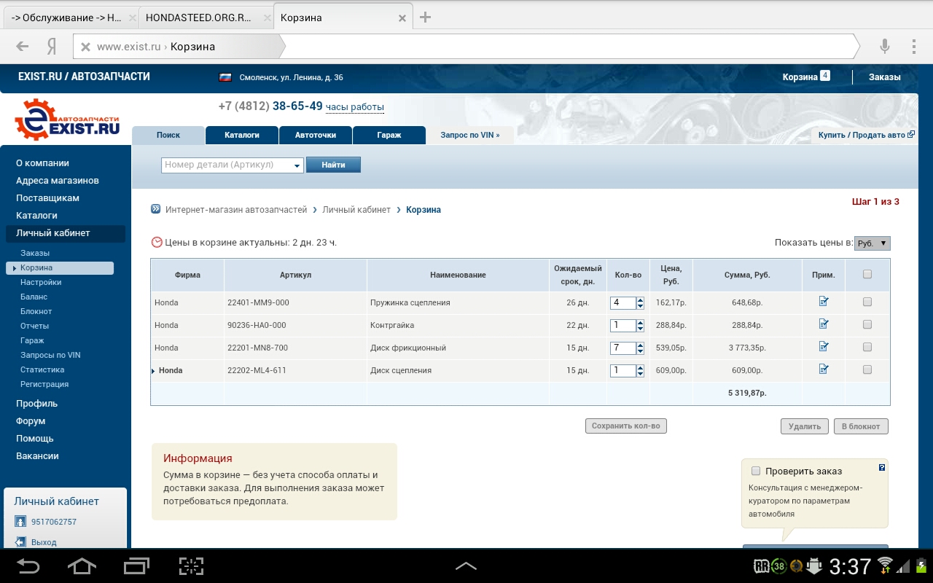Open a new browser tab with plus
This screenshot has width=933, height=583.
(426, 17)
